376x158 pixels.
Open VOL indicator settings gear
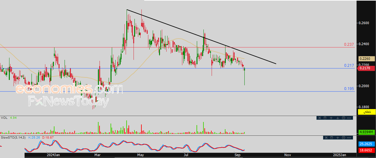(x=343, y=118)
